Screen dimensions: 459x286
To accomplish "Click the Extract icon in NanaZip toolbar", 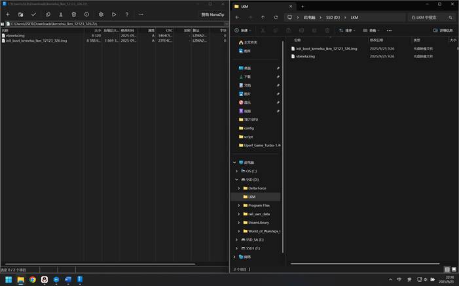I will click(x=21, y=14).
